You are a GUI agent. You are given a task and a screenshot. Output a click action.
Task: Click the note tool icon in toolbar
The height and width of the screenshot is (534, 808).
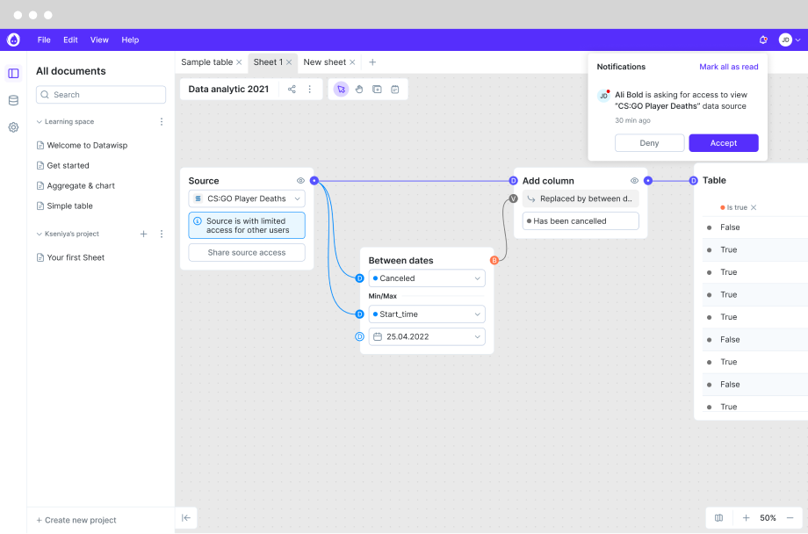tap(395, 90)
